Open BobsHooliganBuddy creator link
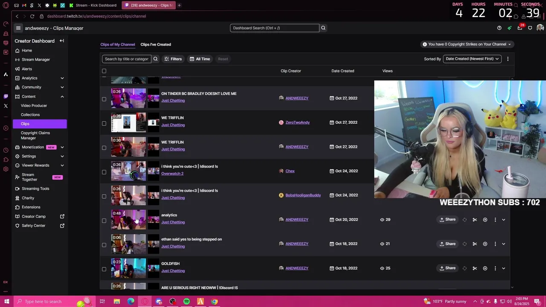This screenshot has height=307, width=546. click(x=303, y=195)
